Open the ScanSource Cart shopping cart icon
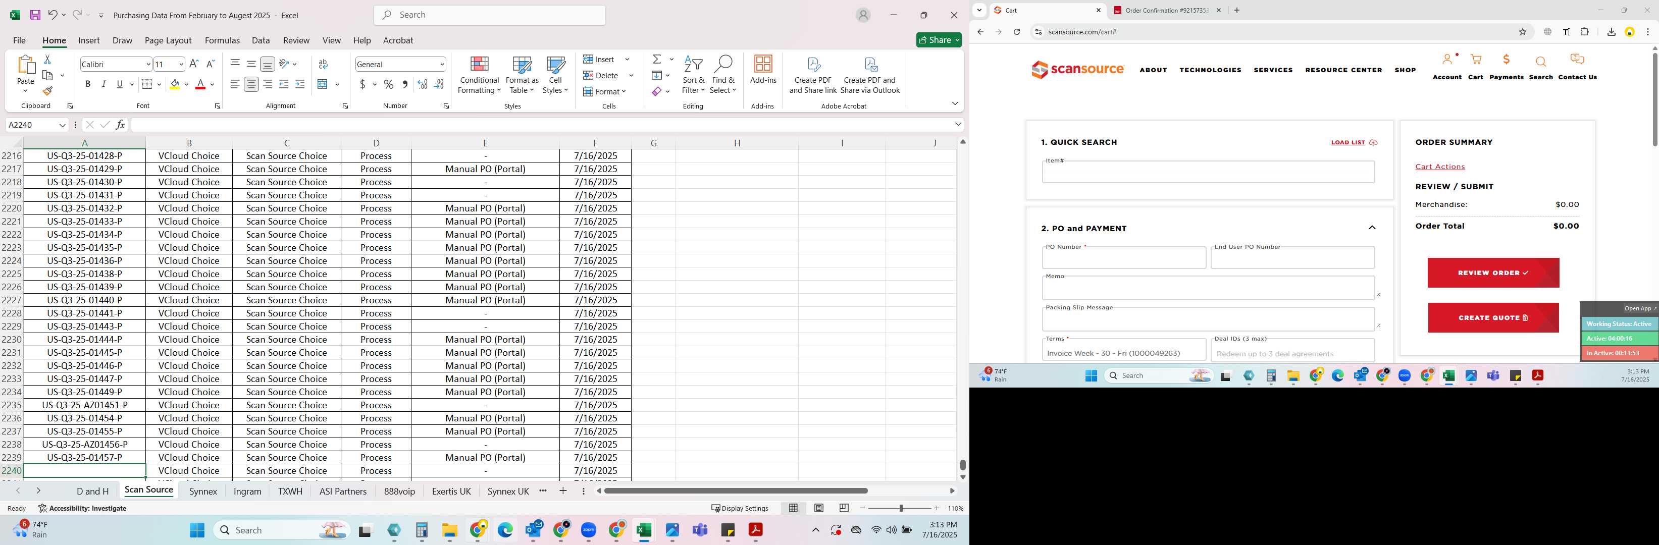 (x=1476, y=60)
